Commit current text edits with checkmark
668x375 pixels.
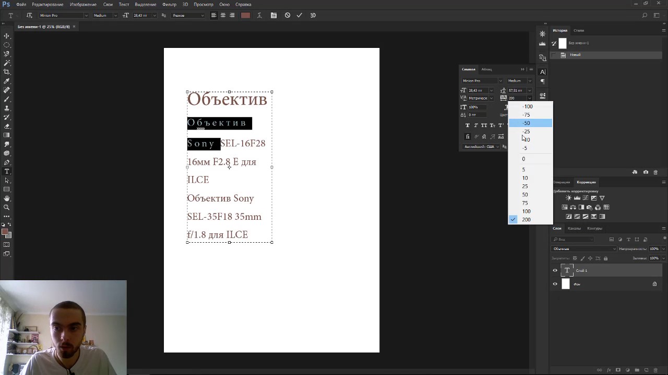300,15
